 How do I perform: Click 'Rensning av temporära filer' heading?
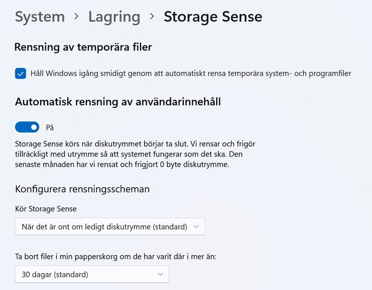point(83,47)
